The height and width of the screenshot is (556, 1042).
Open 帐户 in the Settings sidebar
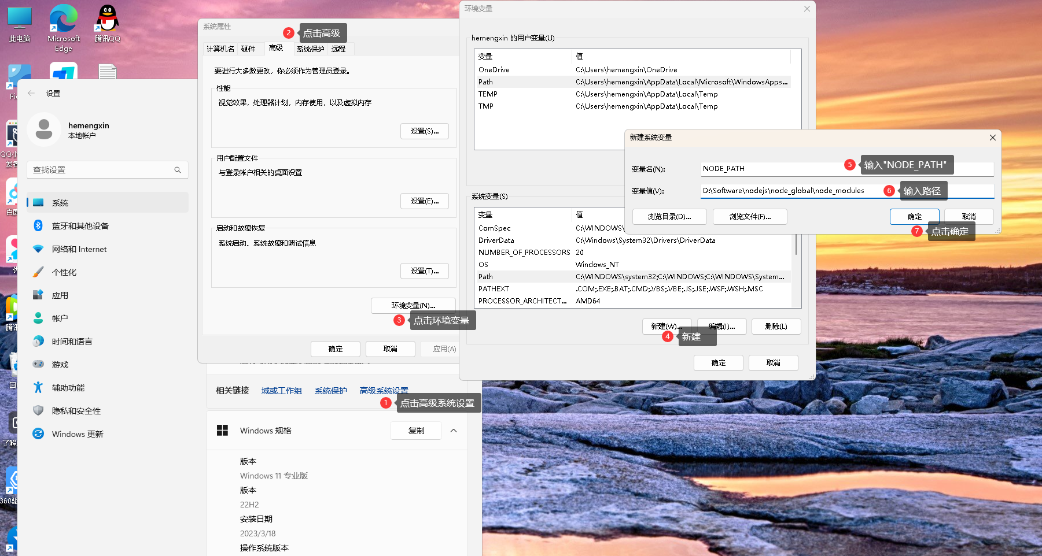pos(108,318)
